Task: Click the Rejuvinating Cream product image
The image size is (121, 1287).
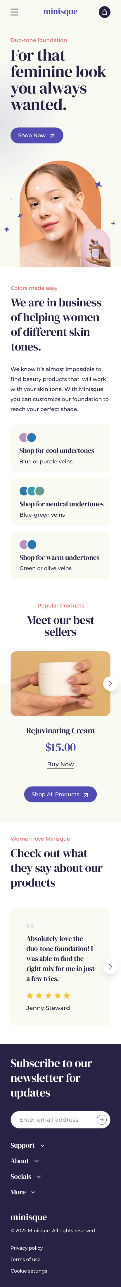Action: pos(61,683)
